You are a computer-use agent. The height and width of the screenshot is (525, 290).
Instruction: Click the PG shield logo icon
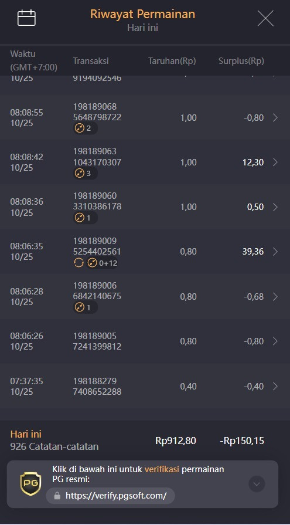tap(31, 484)
